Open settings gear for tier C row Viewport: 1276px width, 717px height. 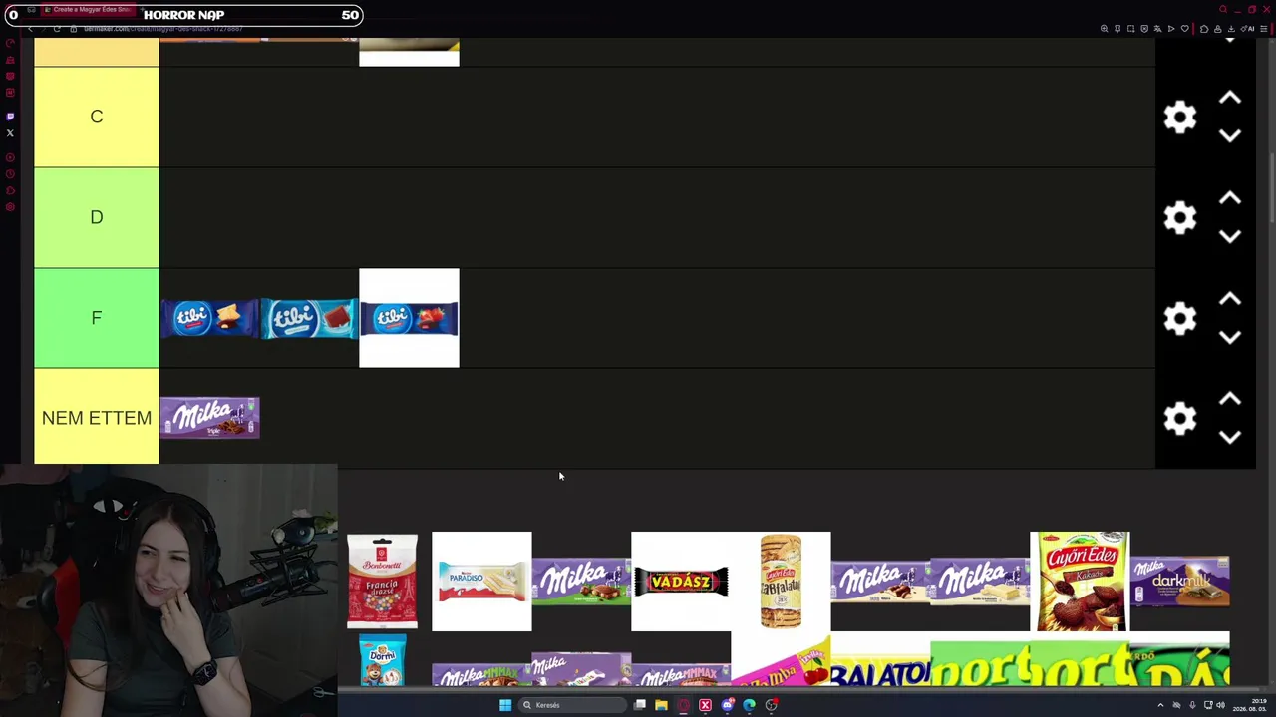[1180, 118]
